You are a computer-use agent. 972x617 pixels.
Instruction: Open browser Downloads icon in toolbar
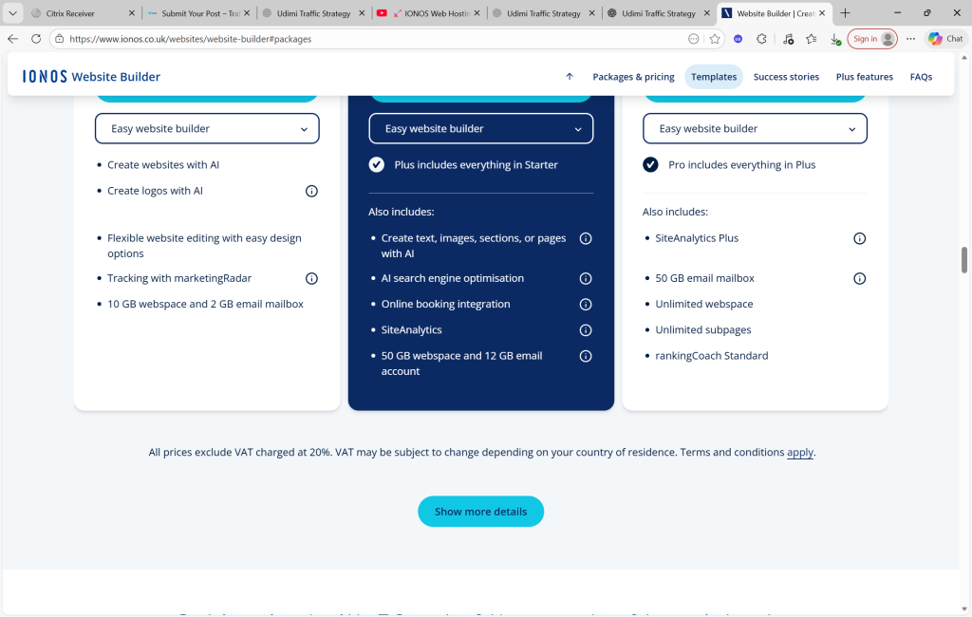834,39
